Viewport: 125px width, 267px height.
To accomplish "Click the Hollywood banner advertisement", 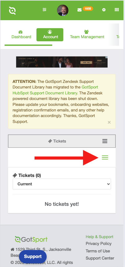I will click(x=62, y=62).
